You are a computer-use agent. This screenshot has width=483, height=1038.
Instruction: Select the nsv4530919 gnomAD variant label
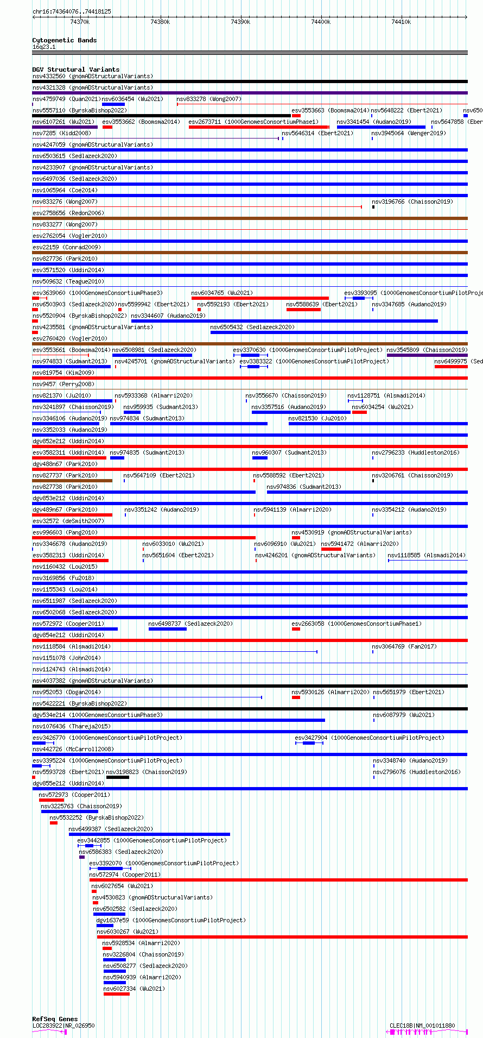click(352, 532)
